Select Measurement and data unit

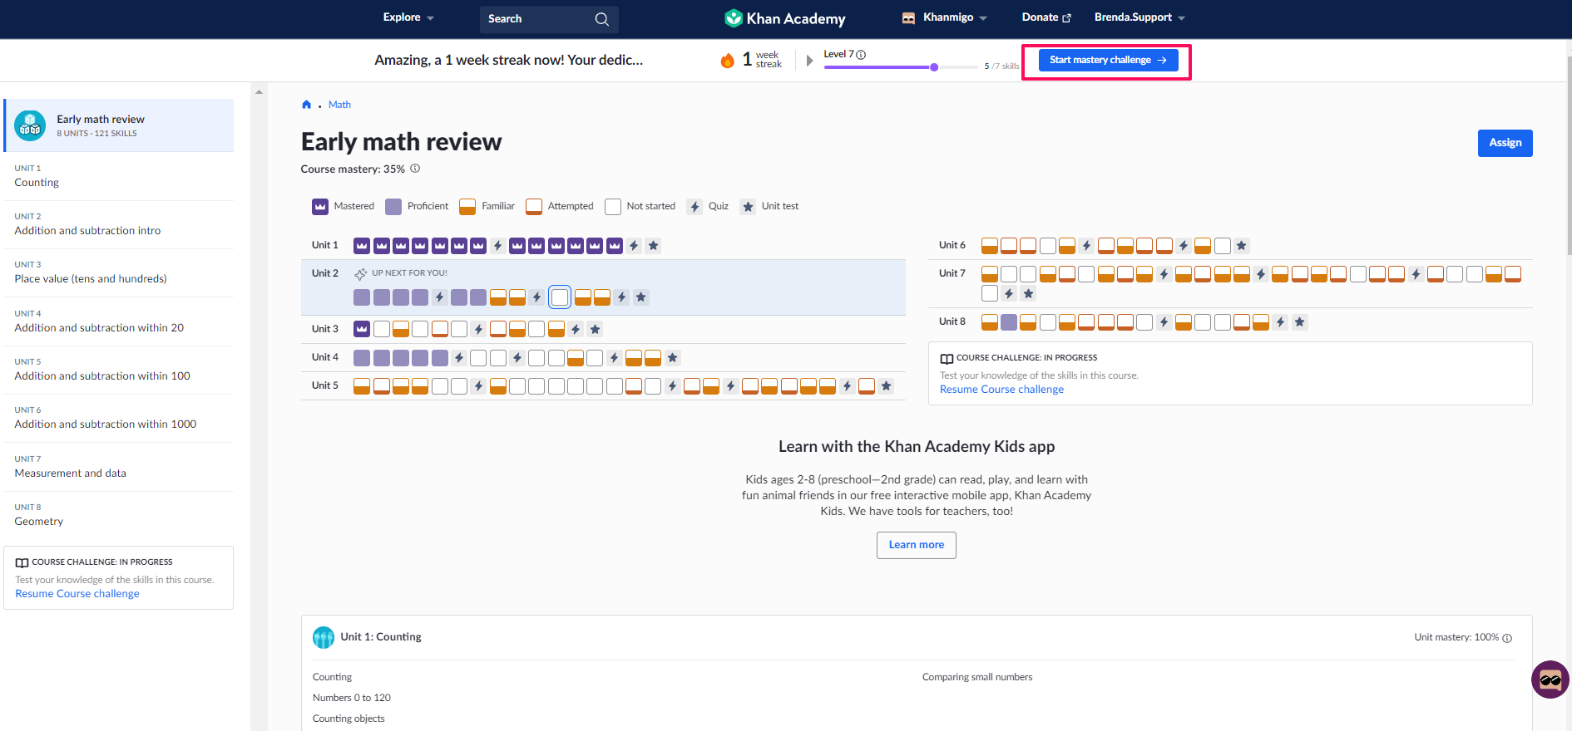(x=119, y=467)
